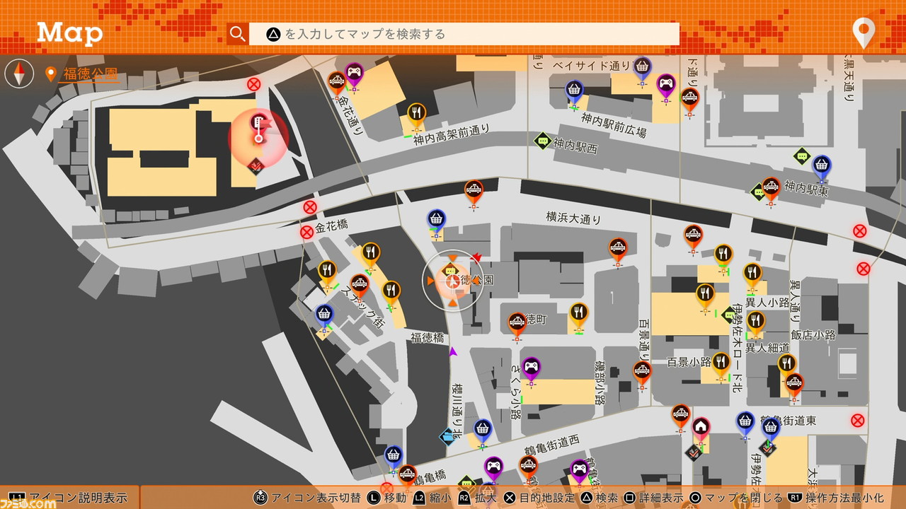
Task: Click the 縮小 zoom-out hint
Action: pos(431,498)
